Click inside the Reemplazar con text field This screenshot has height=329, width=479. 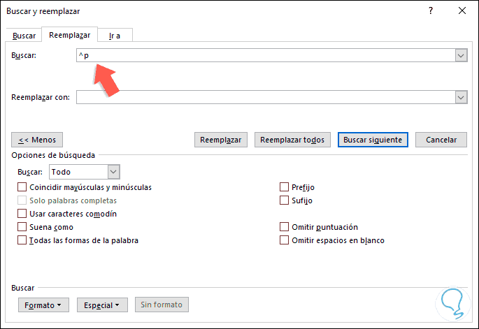266,98
